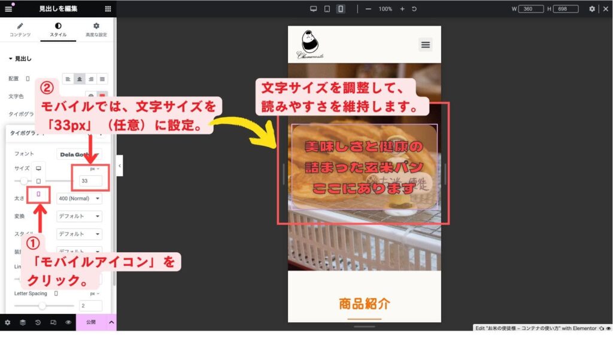
Task: Collapse the 見出し section
Action: [x=20, y=59]
